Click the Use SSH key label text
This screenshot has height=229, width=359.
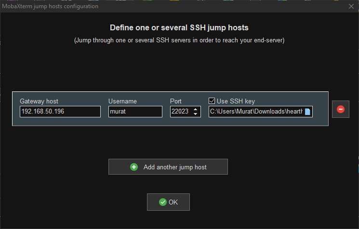(236, 101)
